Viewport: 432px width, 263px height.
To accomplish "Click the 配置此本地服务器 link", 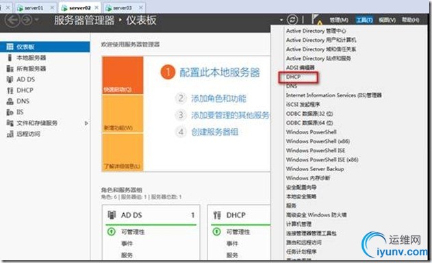I will click(x=220, y=73).
